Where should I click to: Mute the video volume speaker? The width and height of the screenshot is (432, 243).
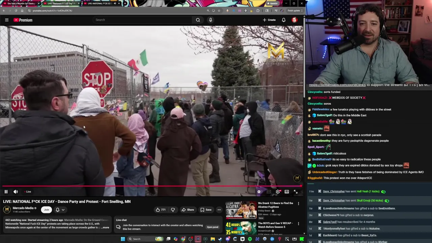(16, 192)
